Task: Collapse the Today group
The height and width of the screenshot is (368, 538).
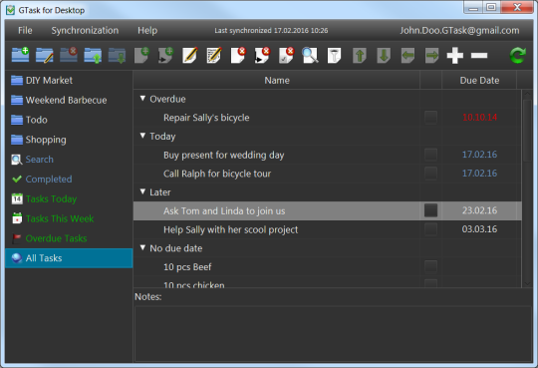Action: [x=142, y=136]
